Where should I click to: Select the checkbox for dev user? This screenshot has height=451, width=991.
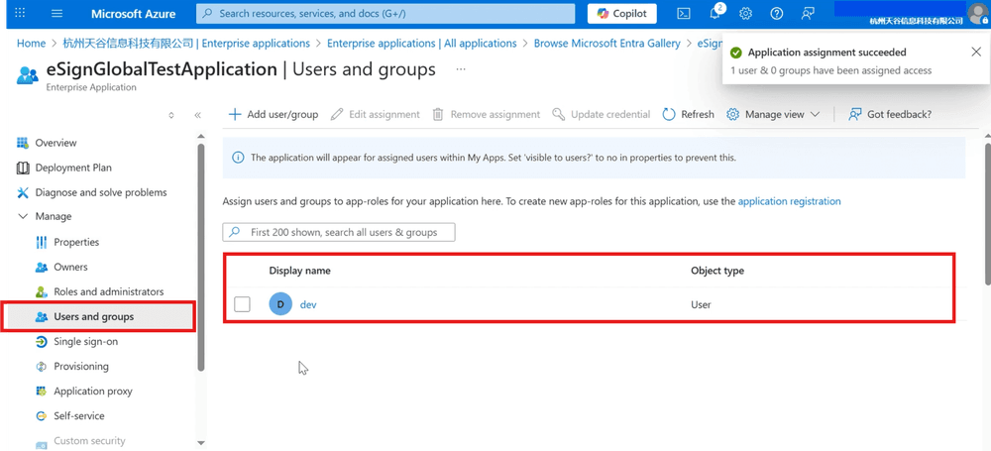(x=242, y=304)
